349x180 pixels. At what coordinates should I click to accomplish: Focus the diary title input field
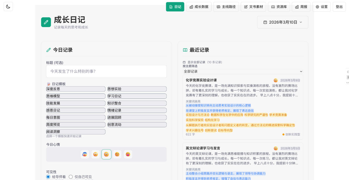click(x=106, y=71)
